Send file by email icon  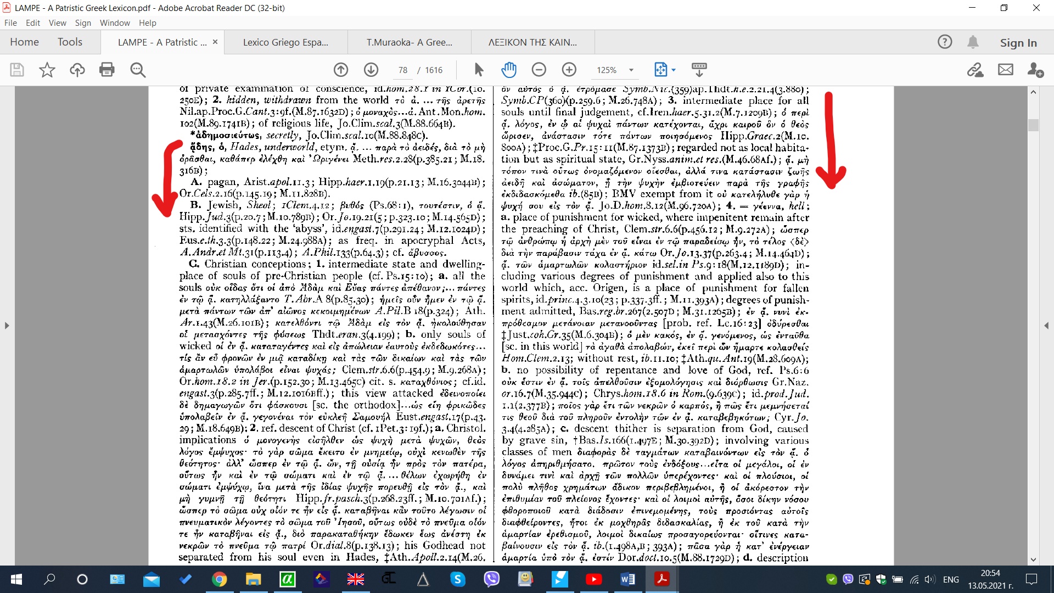[1006, 70]
